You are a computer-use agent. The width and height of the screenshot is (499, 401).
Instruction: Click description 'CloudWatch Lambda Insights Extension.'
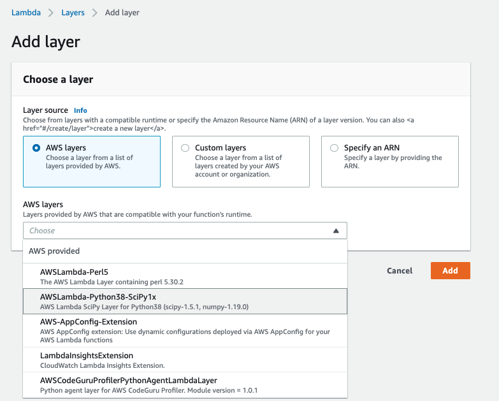(103, 365)
